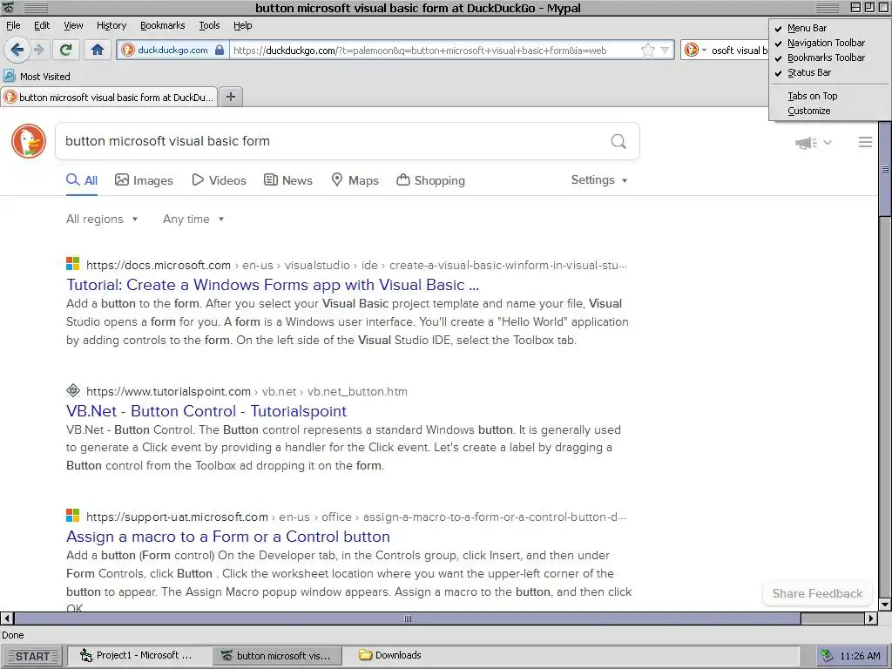Open the Edit menu
This screenshot has width=892, height=669.
click(x=42, y=25)
